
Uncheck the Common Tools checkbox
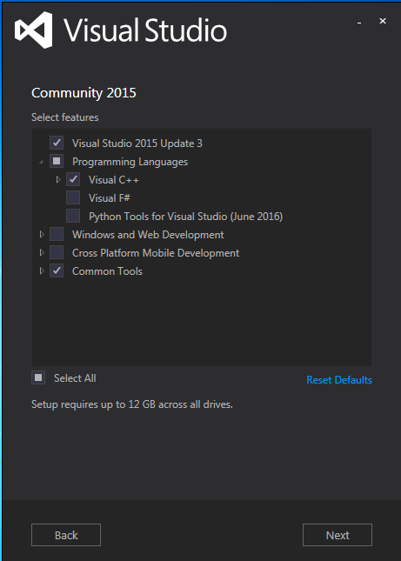pos(57,270)
